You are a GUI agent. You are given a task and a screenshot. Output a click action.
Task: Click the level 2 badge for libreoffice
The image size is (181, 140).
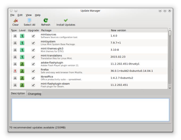click(x=22, y=78)
